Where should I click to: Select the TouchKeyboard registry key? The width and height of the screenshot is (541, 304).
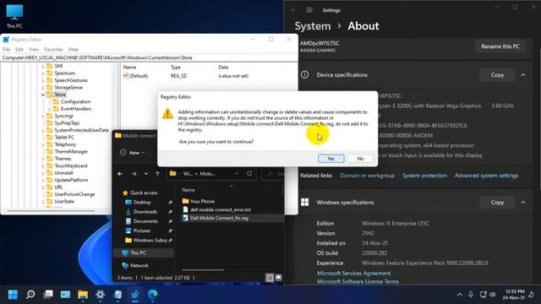71,166
